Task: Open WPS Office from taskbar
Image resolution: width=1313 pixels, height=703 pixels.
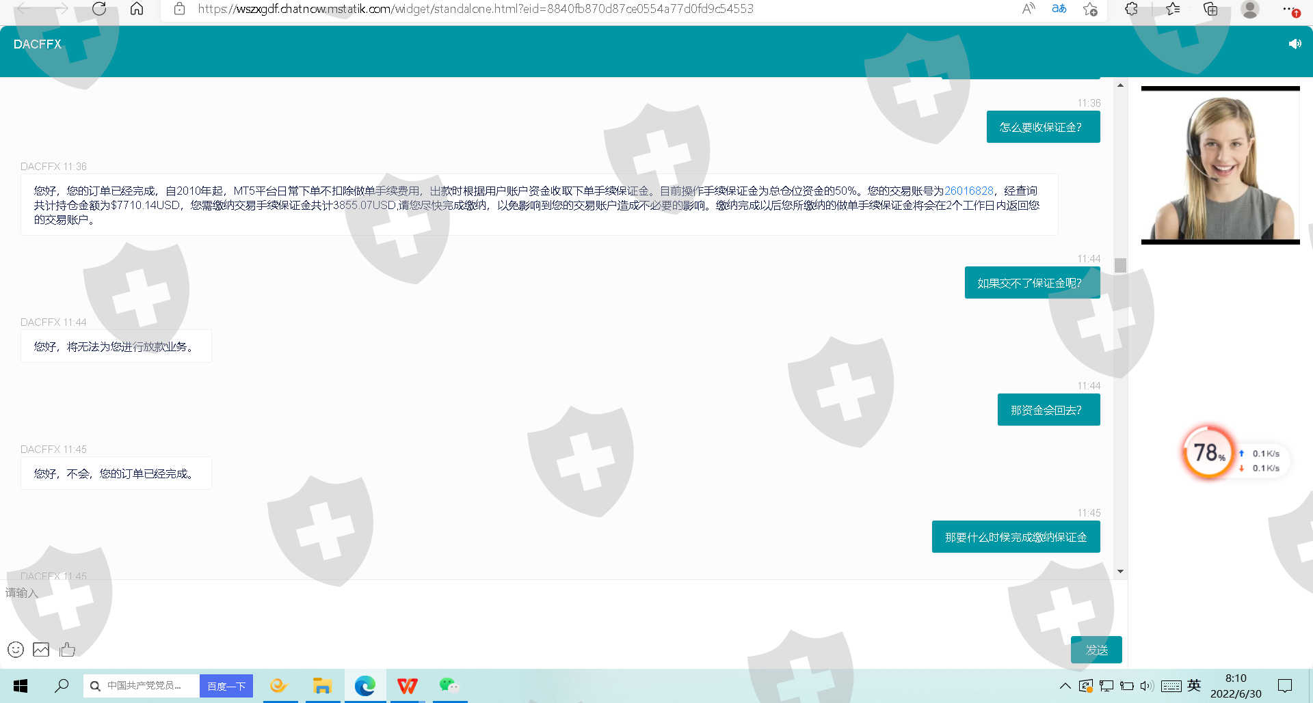Action: [x=408, y=686]
